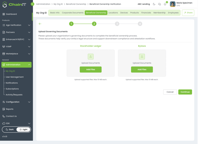Viewport: 198px width, 144px height.
Task: Open User Management in sidebar
Action: coord(14,77)
